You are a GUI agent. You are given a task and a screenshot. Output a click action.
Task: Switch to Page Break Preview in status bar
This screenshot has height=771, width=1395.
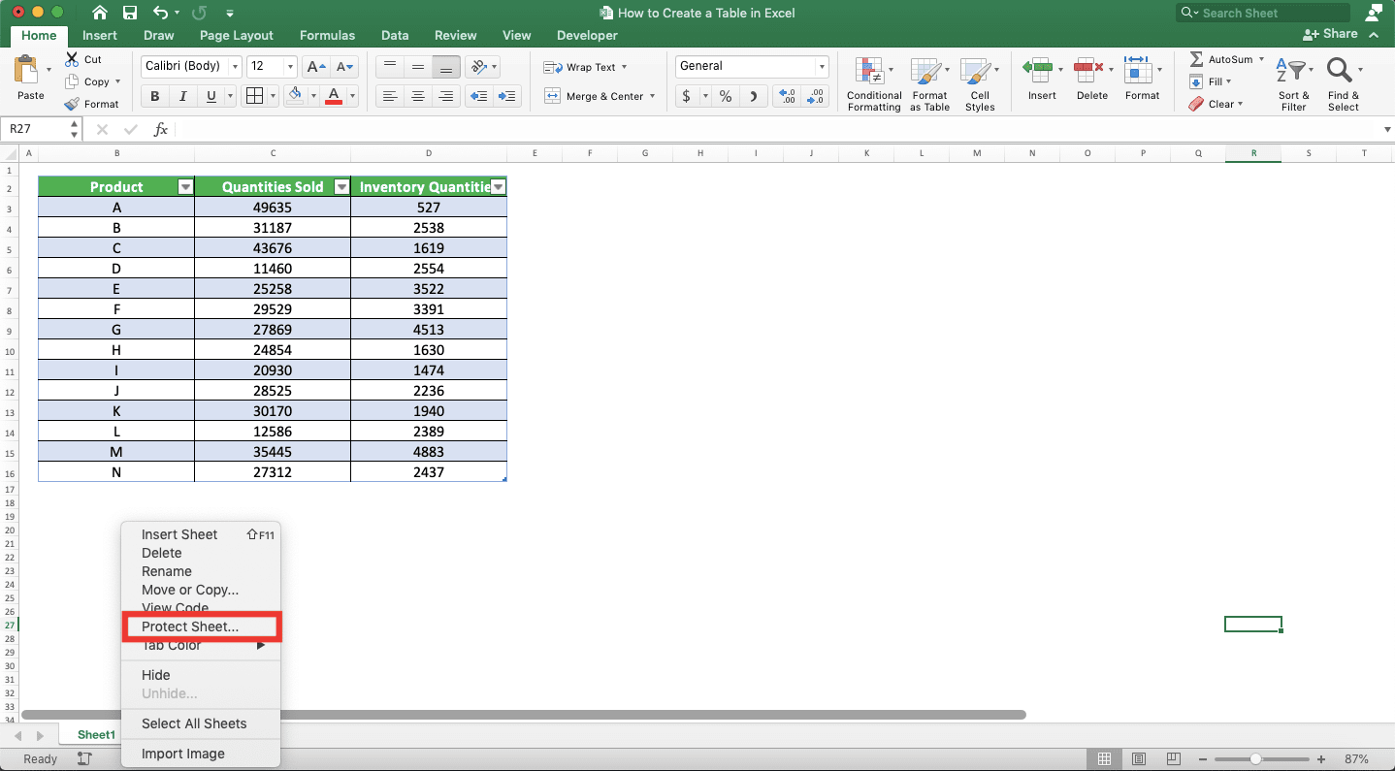click(1174, 758)
